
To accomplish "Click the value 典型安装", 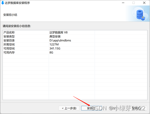I will click(55, 37).
